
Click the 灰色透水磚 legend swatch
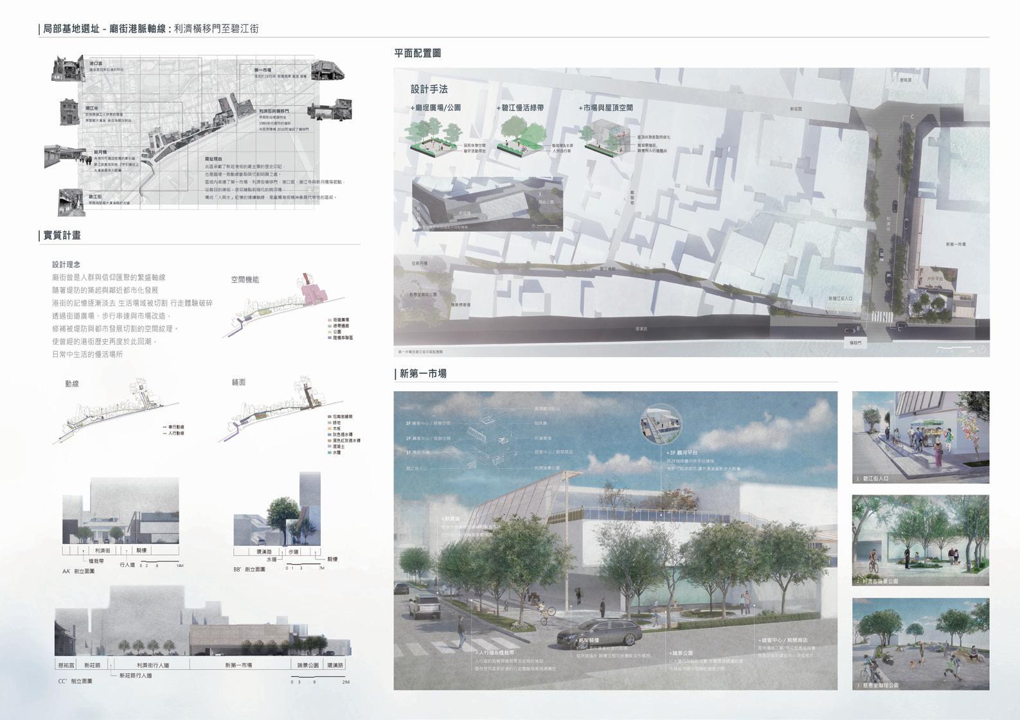pyautogui.click(x=329, y=435)
